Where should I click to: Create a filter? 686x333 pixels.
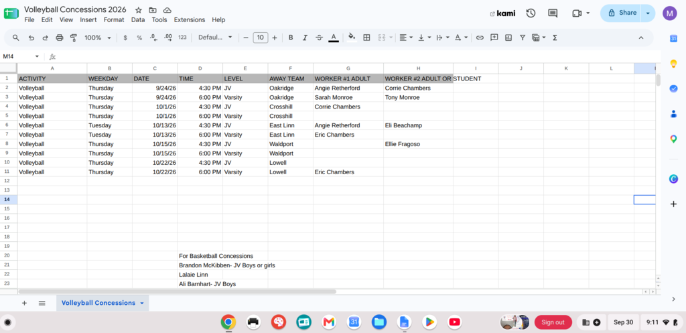click(523, 38)
